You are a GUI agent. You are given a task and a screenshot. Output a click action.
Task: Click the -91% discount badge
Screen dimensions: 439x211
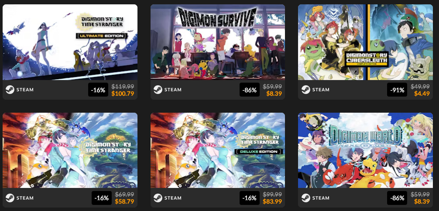pos(397,90)
